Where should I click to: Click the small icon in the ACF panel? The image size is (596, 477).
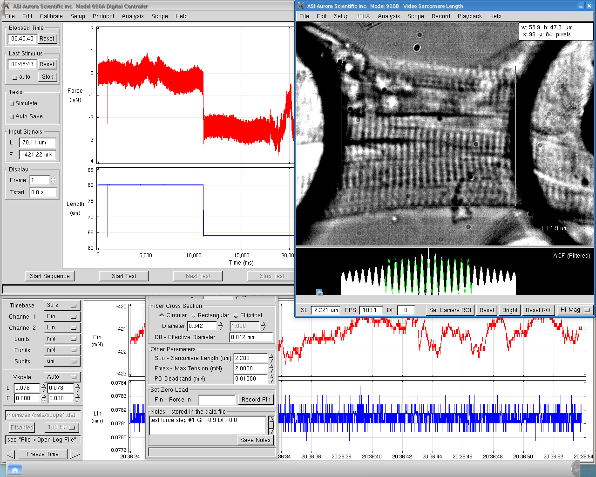[x=319, y=292]
